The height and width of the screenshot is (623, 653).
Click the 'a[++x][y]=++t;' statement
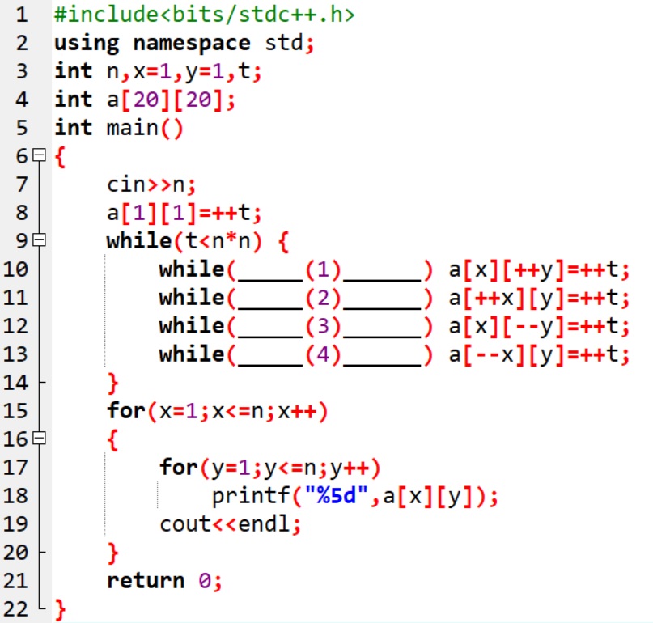tap(539, 299)
